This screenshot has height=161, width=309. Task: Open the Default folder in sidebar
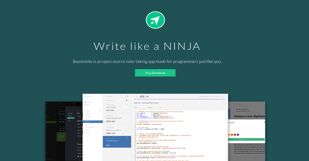coord(88,113)
